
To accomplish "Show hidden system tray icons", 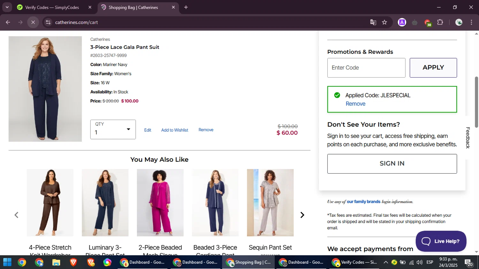I will (386, 262).
